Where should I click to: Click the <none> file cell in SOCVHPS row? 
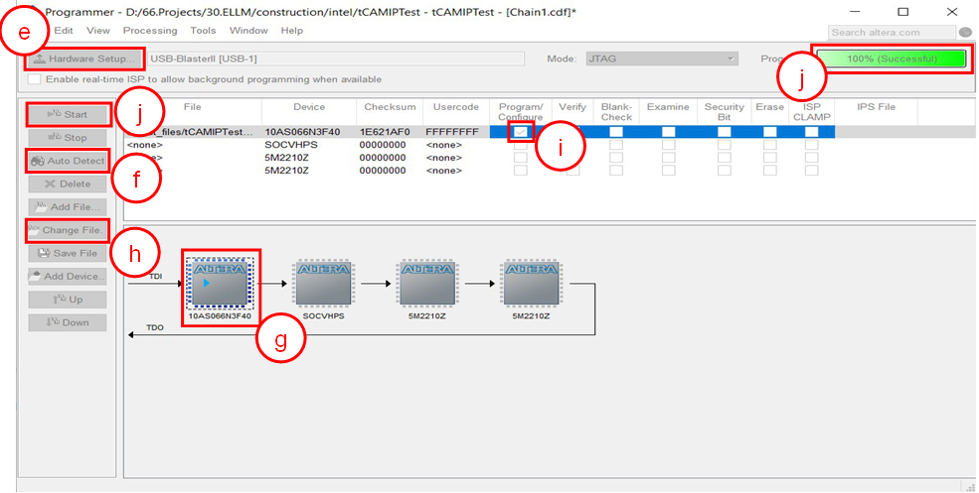(144, 145)
